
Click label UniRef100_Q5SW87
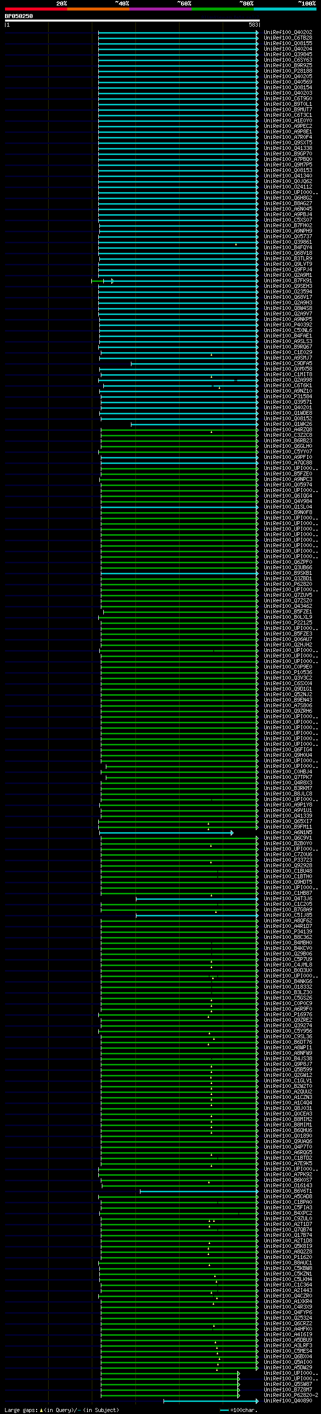point(287,1384)
